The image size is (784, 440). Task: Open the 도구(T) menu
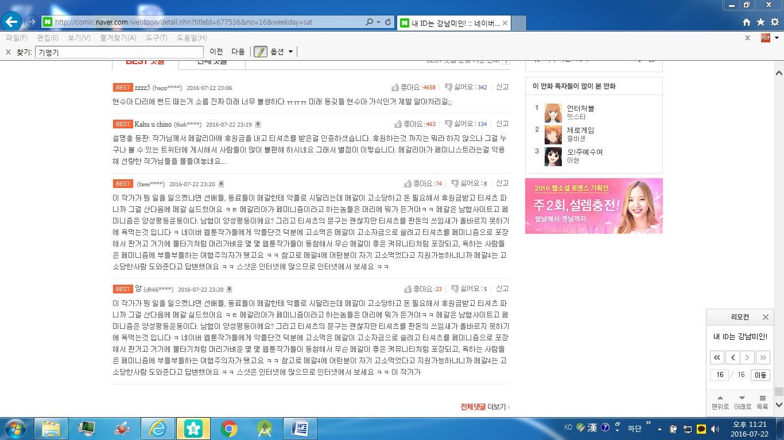pos(156,38)
